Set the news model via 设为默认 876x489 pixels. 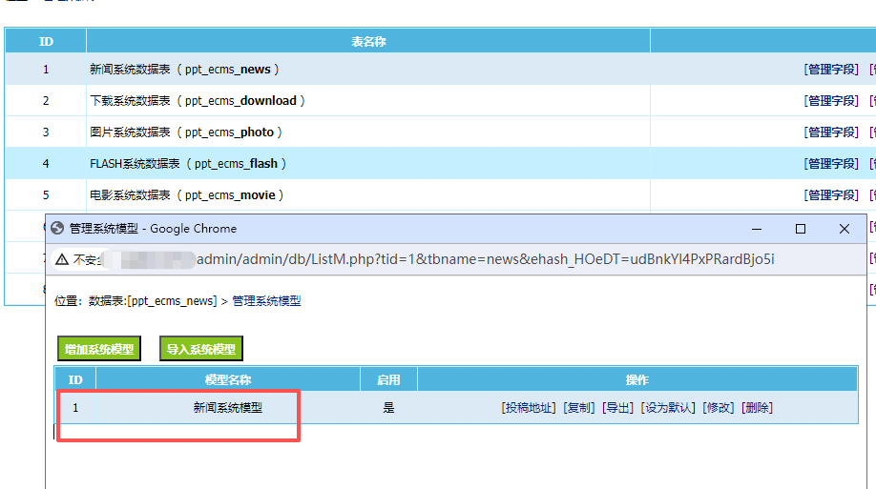[x=668, y=408]
